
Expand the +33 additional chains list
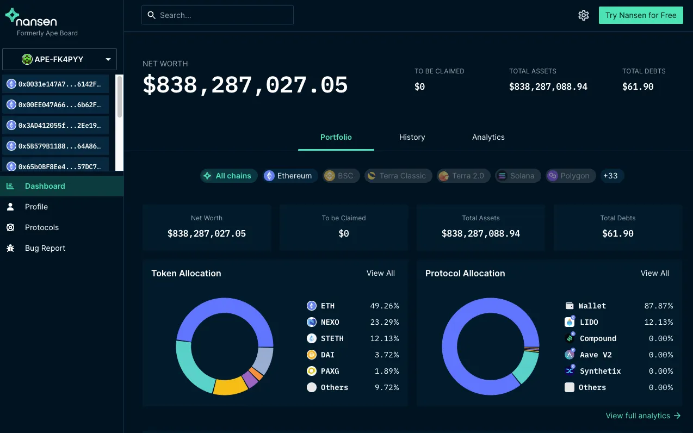611,176
